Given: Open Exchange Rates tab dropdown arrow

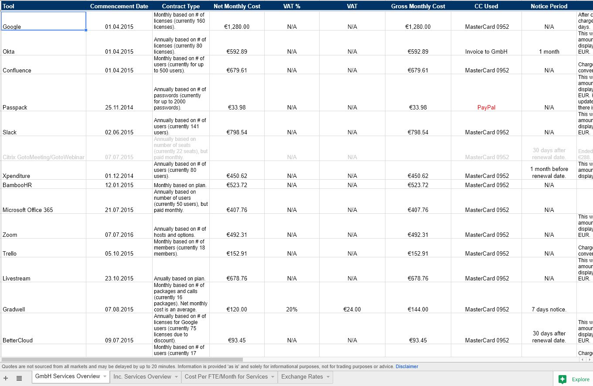Looking at the screenshot, I should click(x=328, y=376).
